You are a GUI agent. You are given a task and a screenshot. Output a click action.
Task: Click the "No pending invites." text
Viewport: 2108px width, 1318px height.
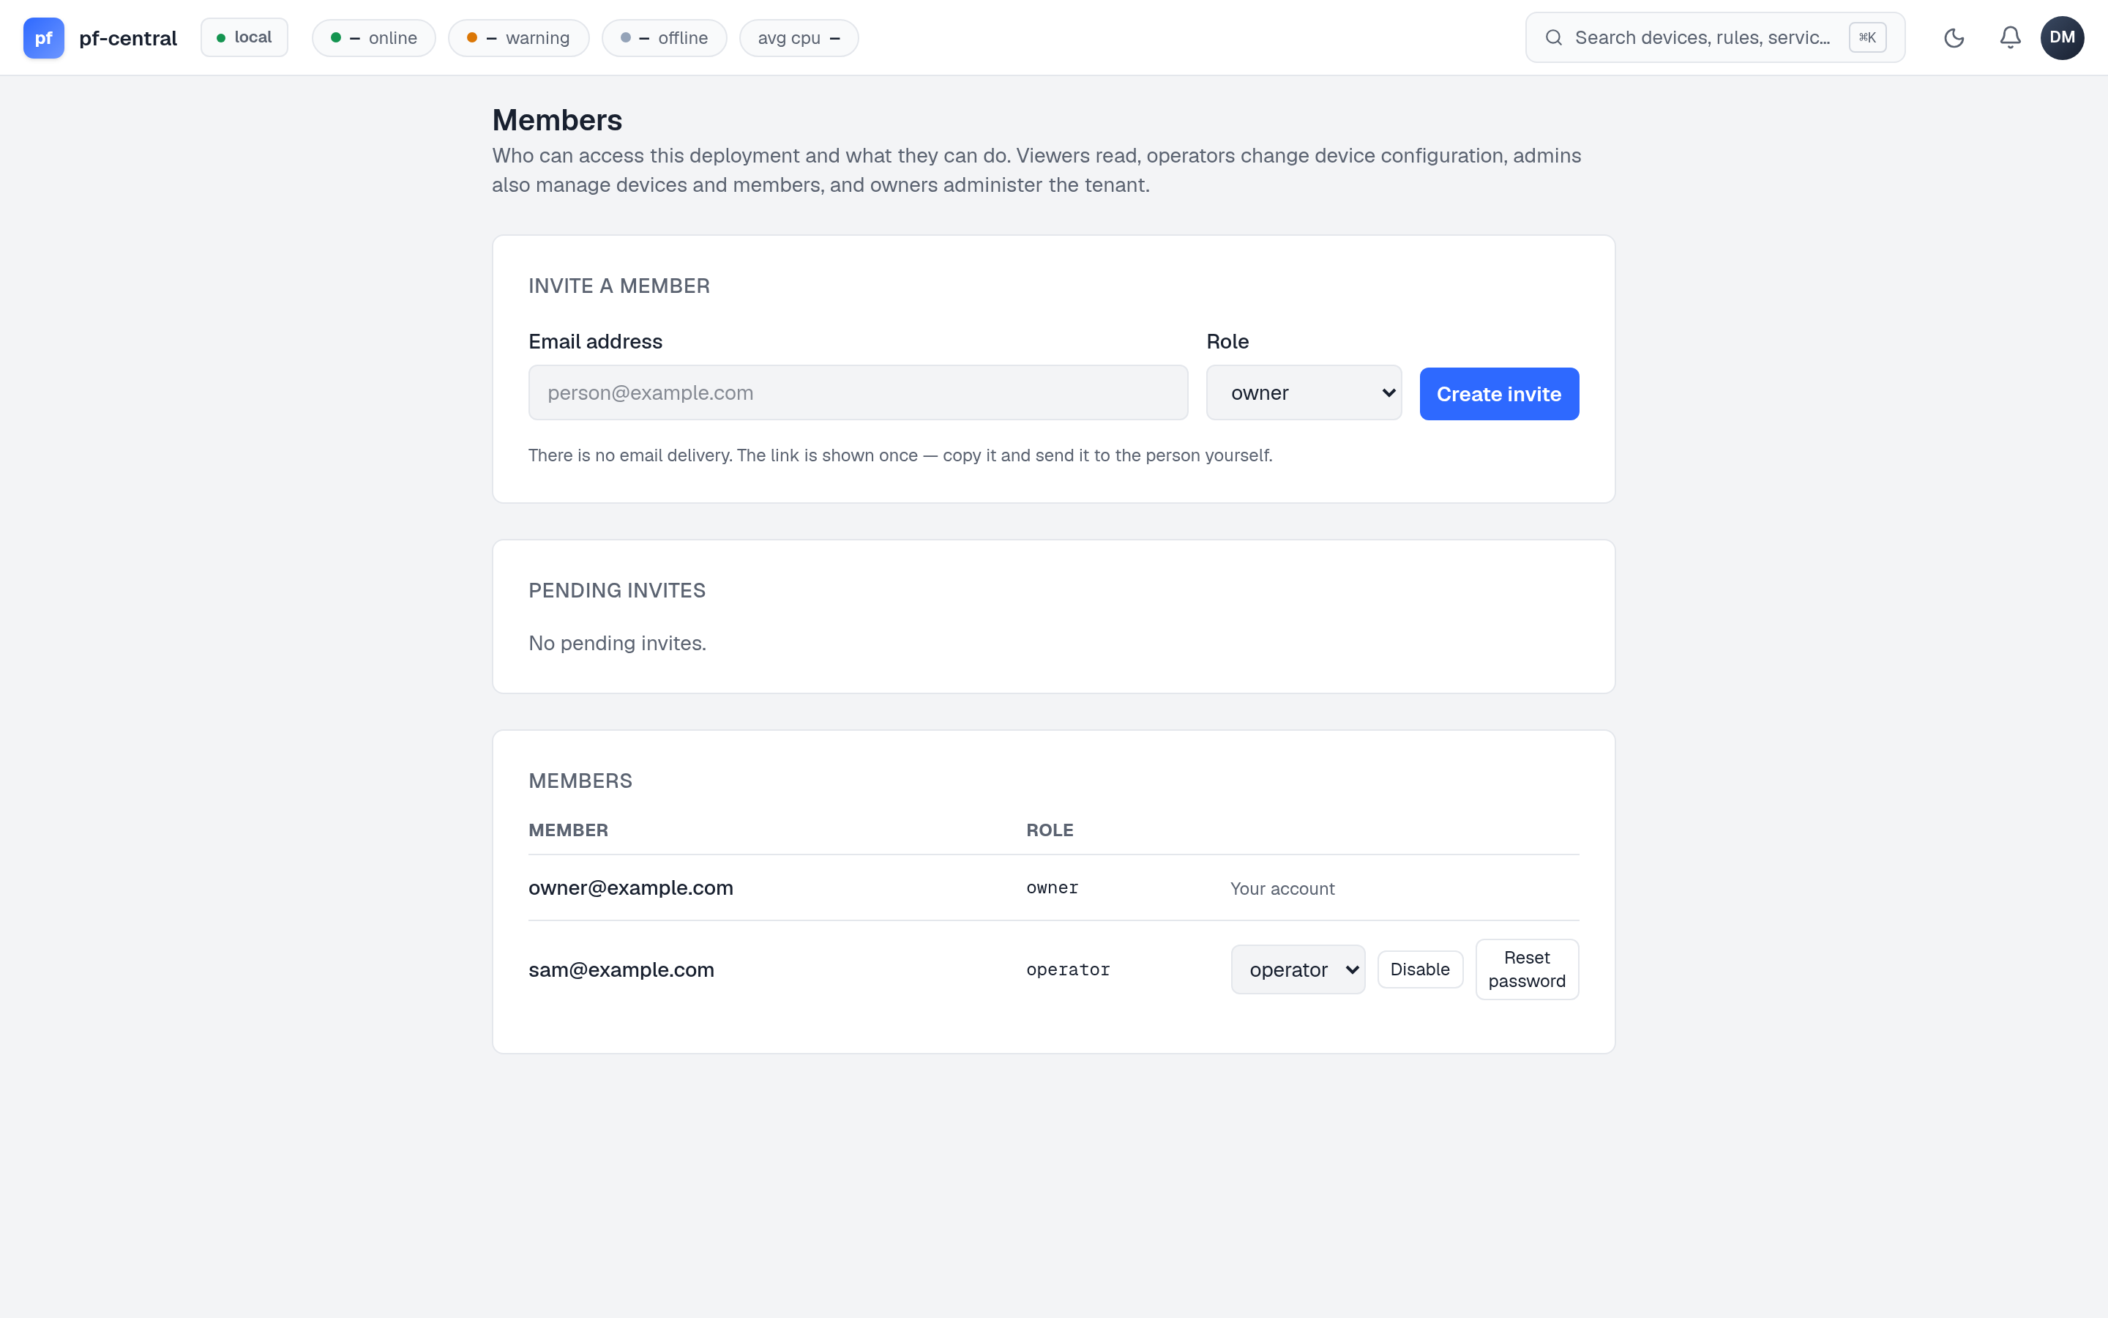[617, 644]
